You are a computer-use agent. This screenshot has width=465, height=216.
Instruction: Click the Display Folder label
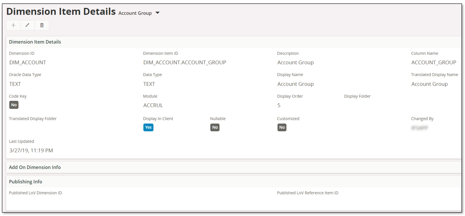357,96
